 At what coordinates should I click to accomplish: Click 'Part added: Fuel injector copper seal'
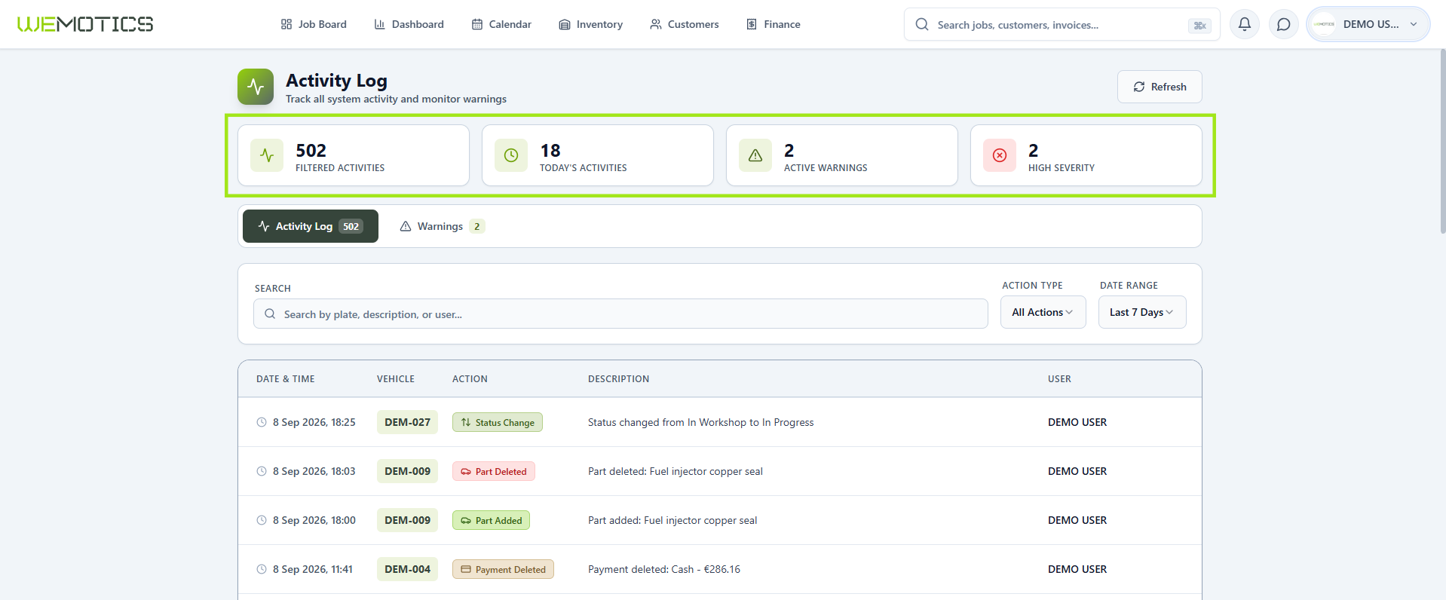[672, 520]
